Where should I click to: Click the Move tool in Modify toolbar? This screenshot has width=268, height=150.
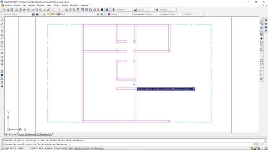point(261,39)
